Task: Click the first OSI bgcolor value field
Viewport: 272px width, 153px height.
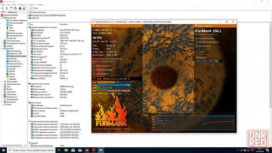Action: (198, 61)
